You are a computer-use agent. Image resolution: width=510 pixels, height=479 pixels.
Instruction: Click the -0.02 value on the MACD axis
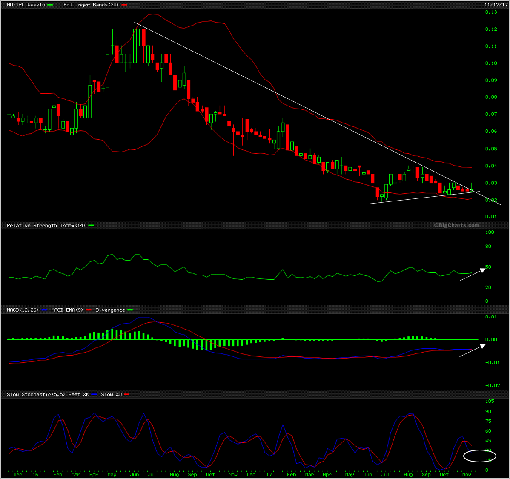click(493, 385)
